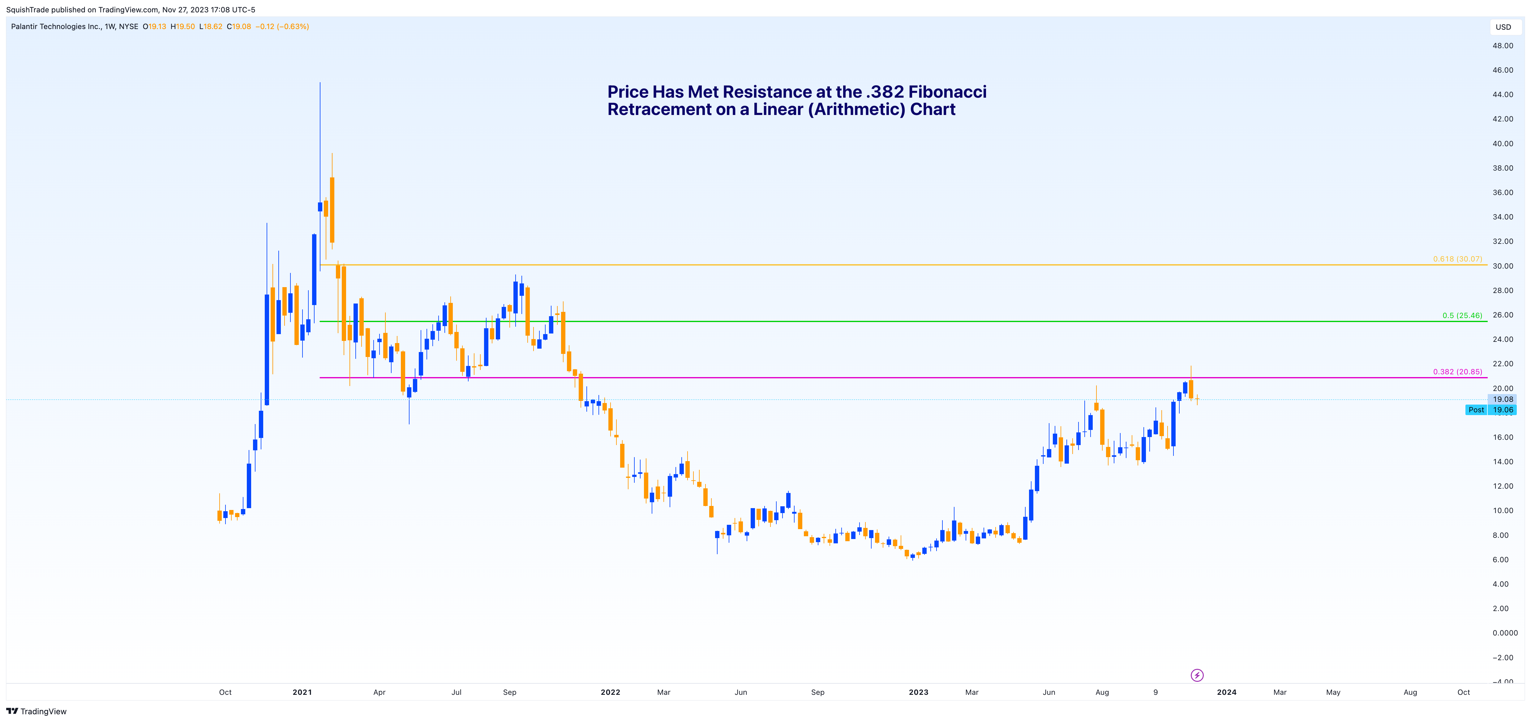Click the 0.382 (20.85) Fibonacci label
This screenshot has width=1531, height=722.
tap(1457, 372)
